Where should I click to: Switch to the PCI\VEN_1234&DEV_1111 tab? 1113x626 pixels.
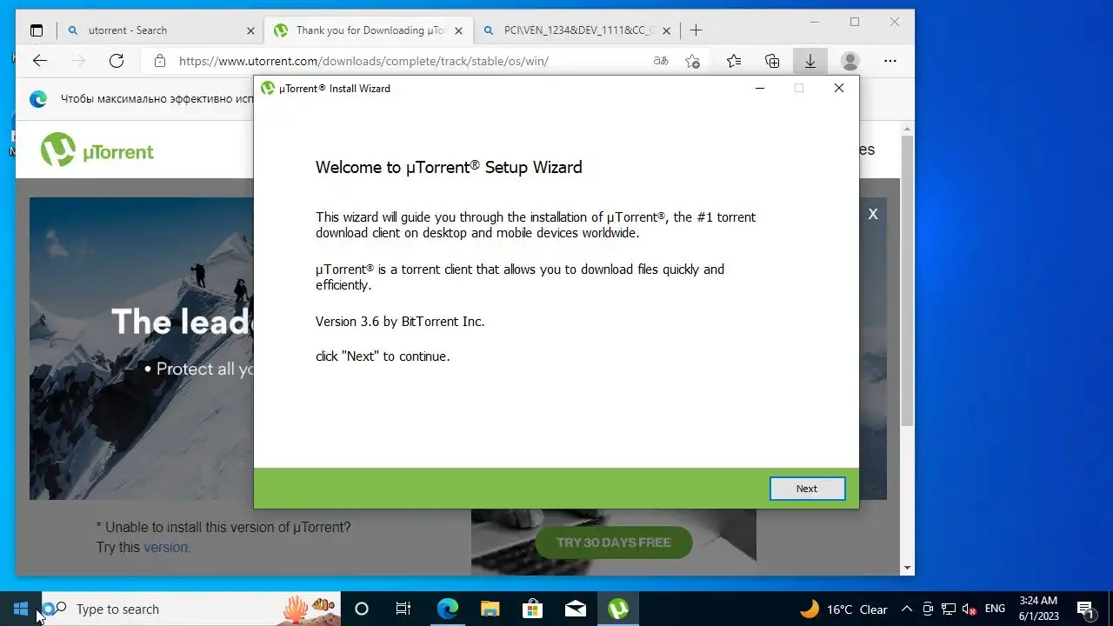tap(578, 30)
